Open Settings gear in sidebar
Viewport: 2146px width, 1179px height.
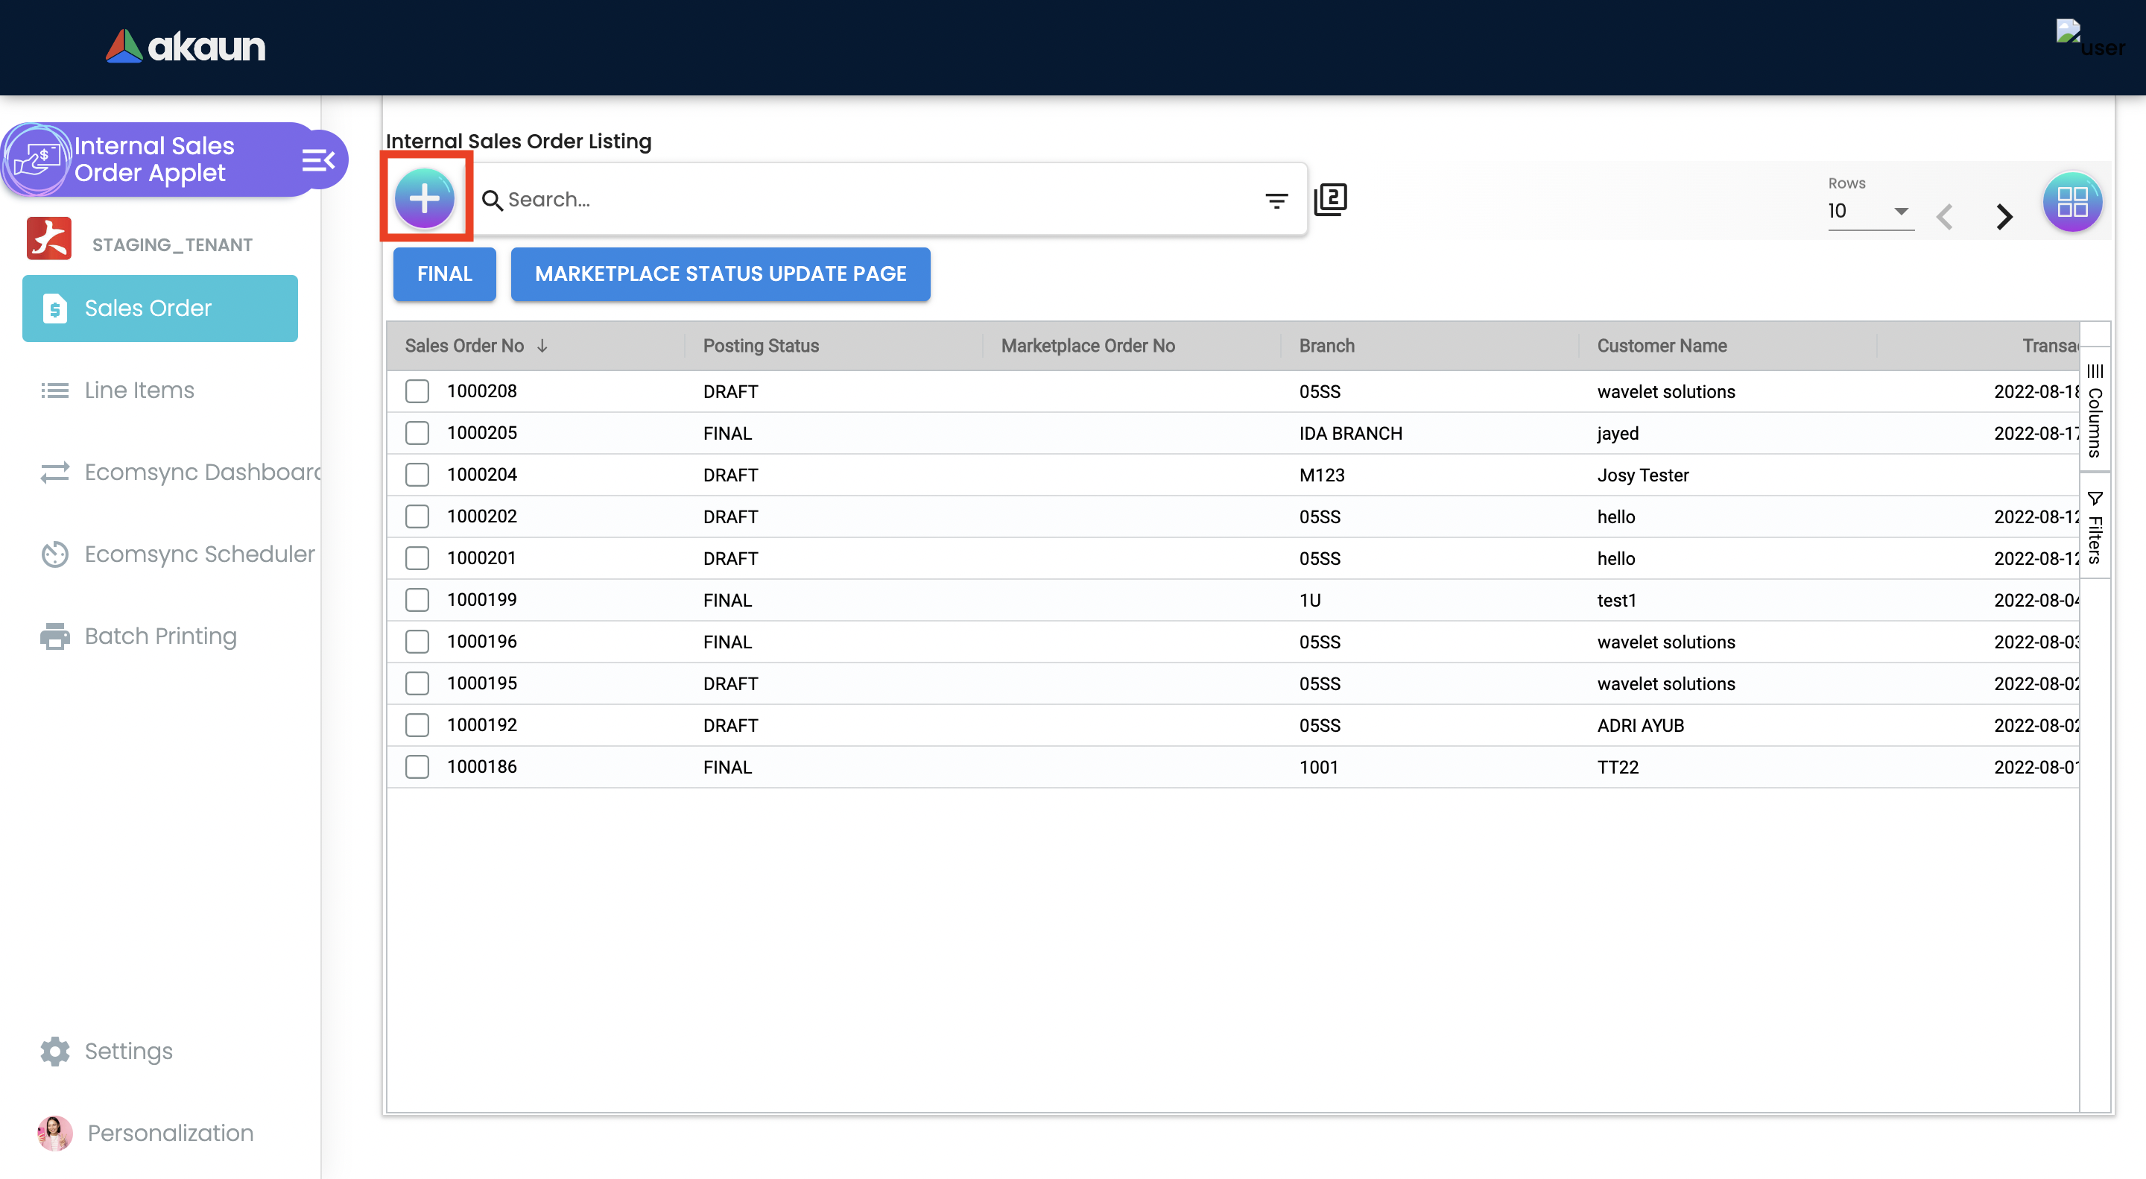tap(55, 1051)
